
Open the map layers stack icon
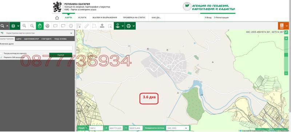point(13,26)
